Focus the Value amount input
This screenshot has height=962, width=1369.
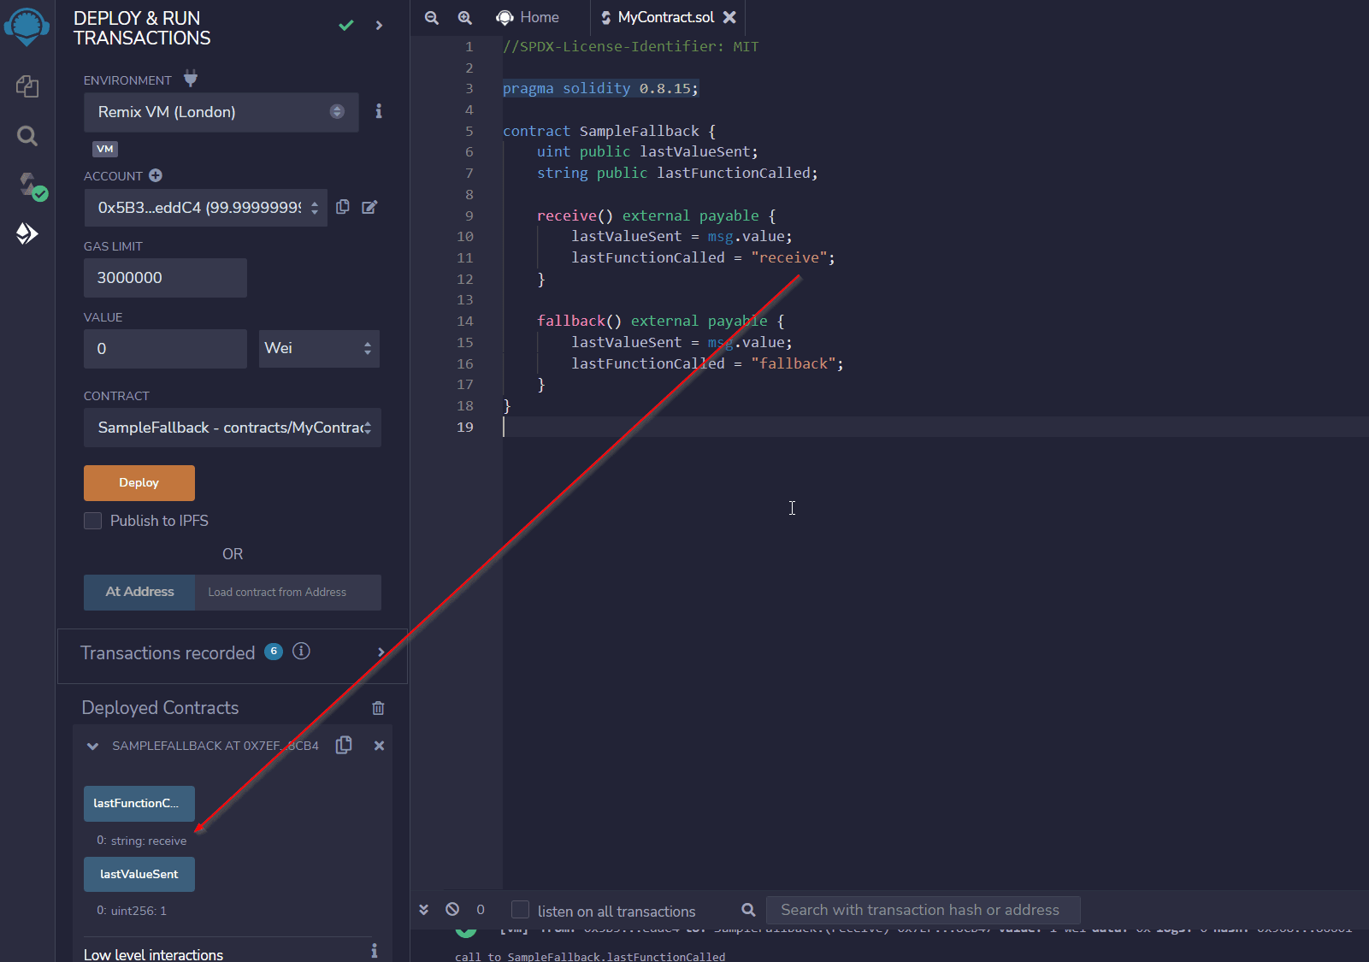click(165, 349)
